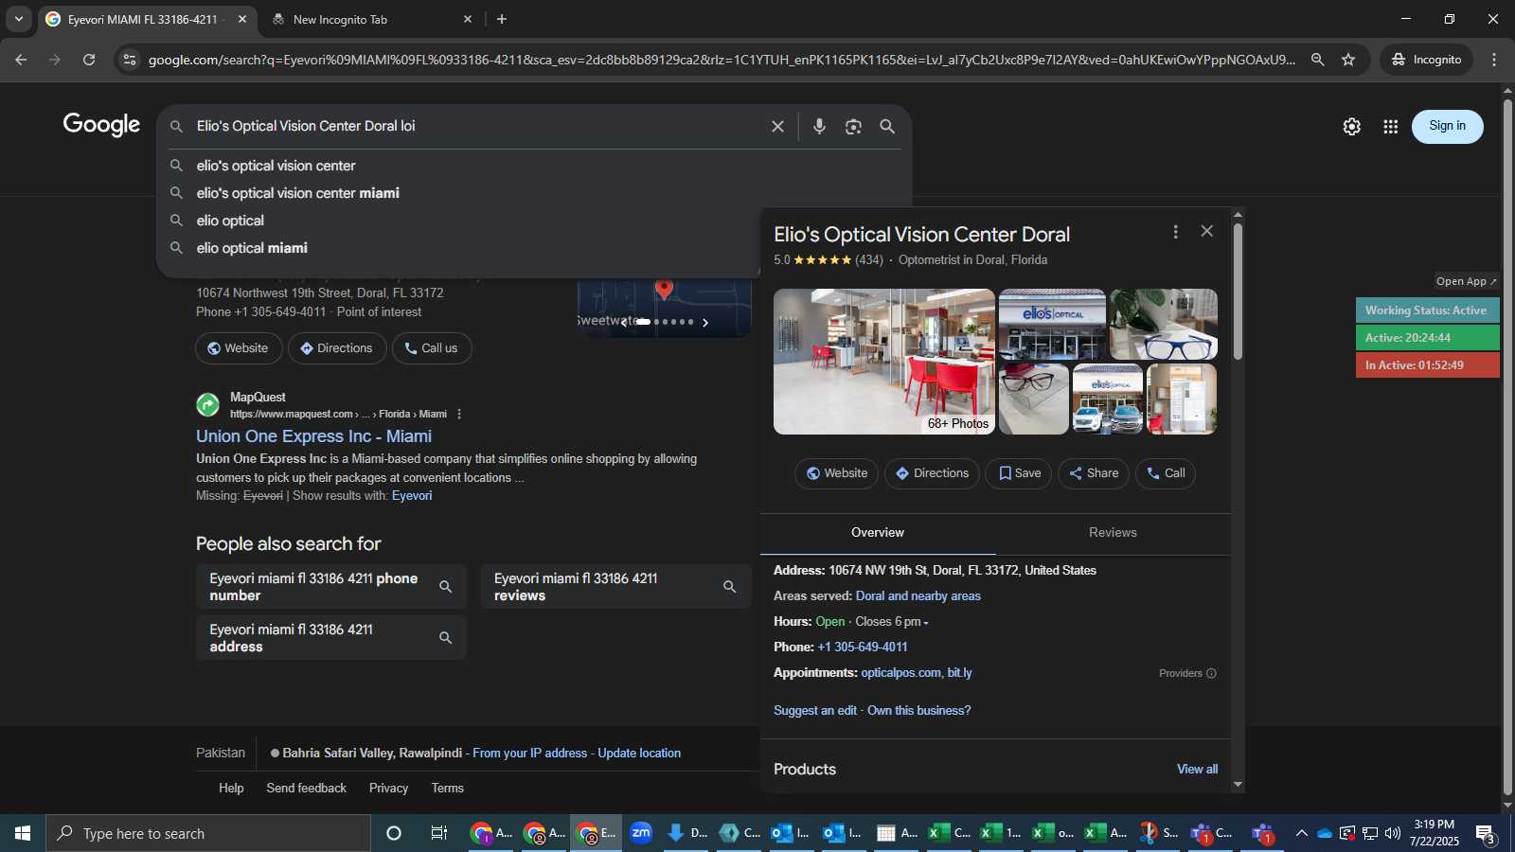Screen dimensions: 1515x852
Task: Search Eyevori miami fl 33186 4211 address
Action: point(331,638)
